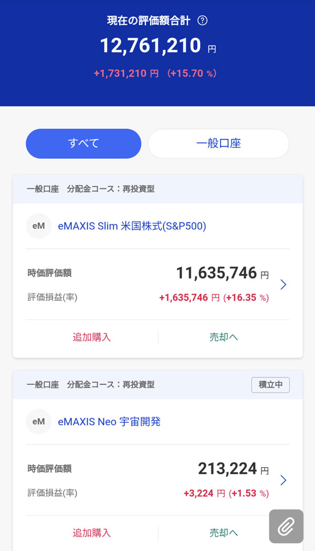Click the total valuation 12,761,210 円

coord(151,46)
